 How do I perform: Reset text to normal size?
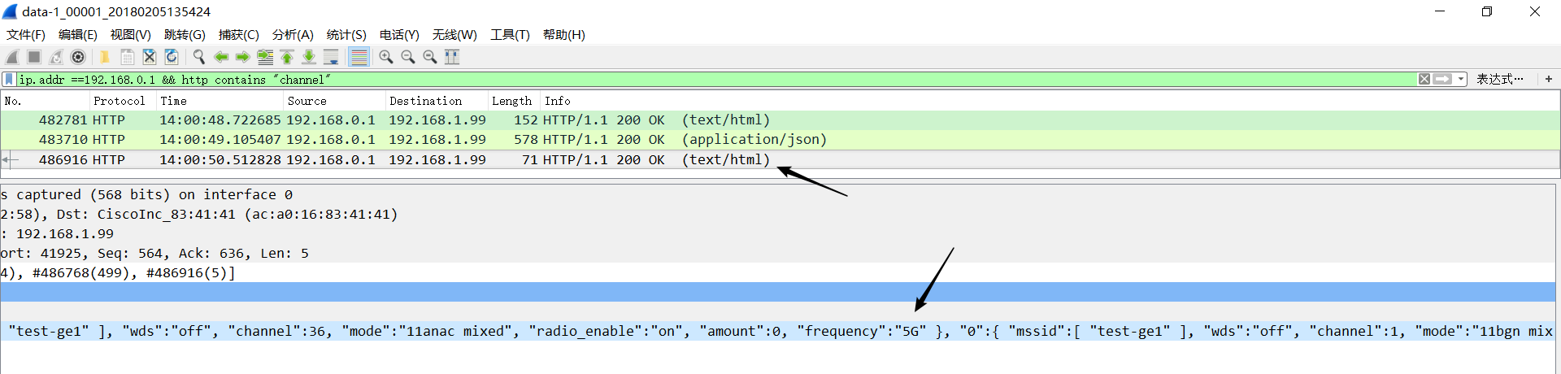click(x=430, y=57)
